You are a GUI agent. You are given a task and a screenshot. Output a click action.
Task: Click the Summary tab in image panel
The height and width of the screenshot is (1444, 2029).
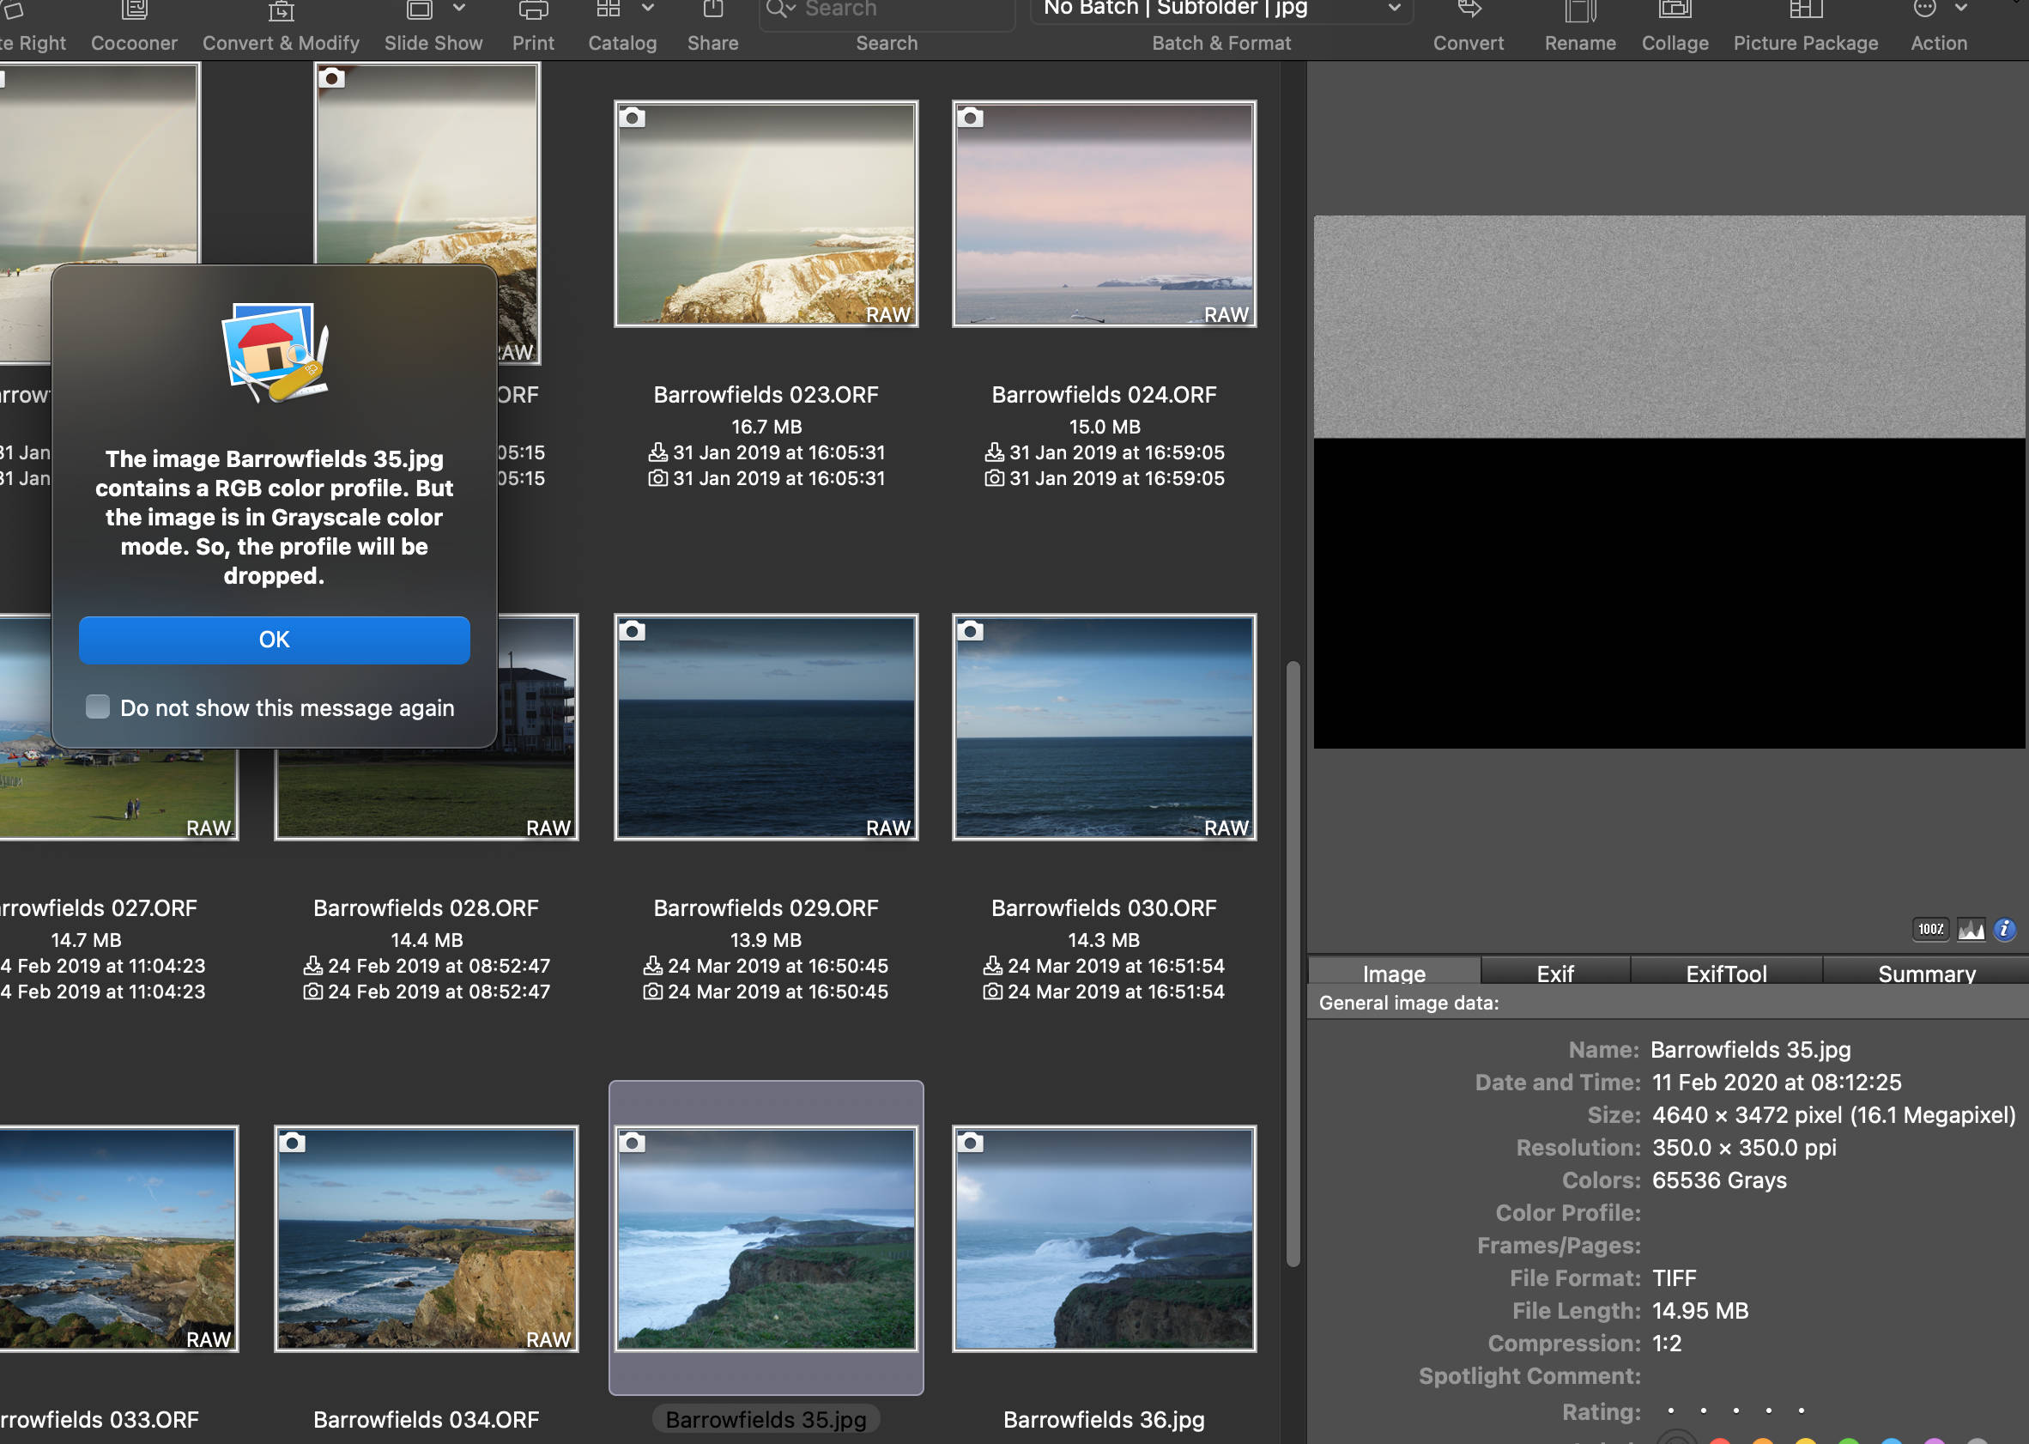click(1924, 972)
